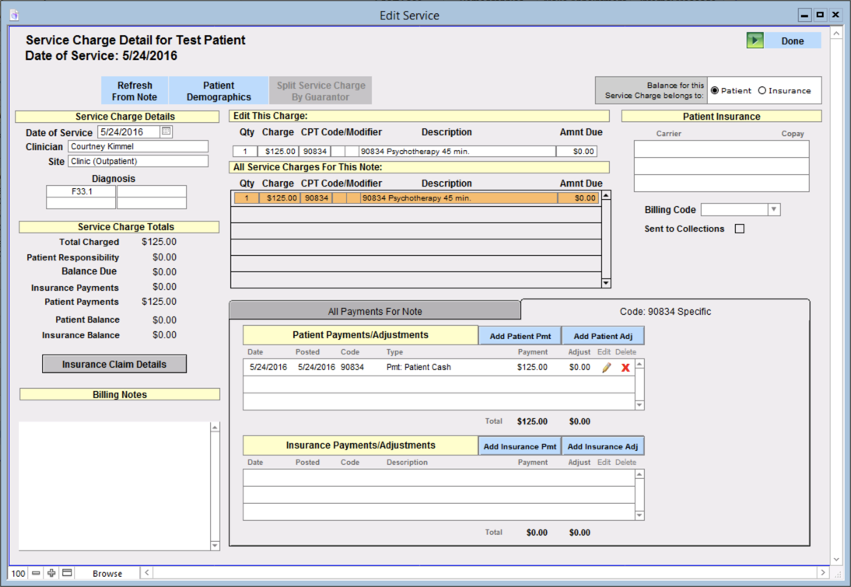
Task: Edit the Patient Cash payment with pencil icon
Action: click(607, 368)
